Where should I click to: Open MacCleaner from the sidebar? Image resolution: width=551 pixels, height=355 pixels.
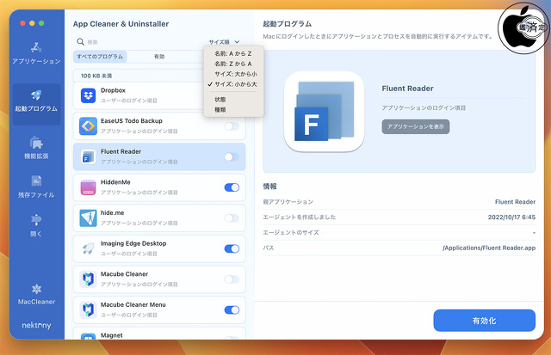[x=36, y=294]
